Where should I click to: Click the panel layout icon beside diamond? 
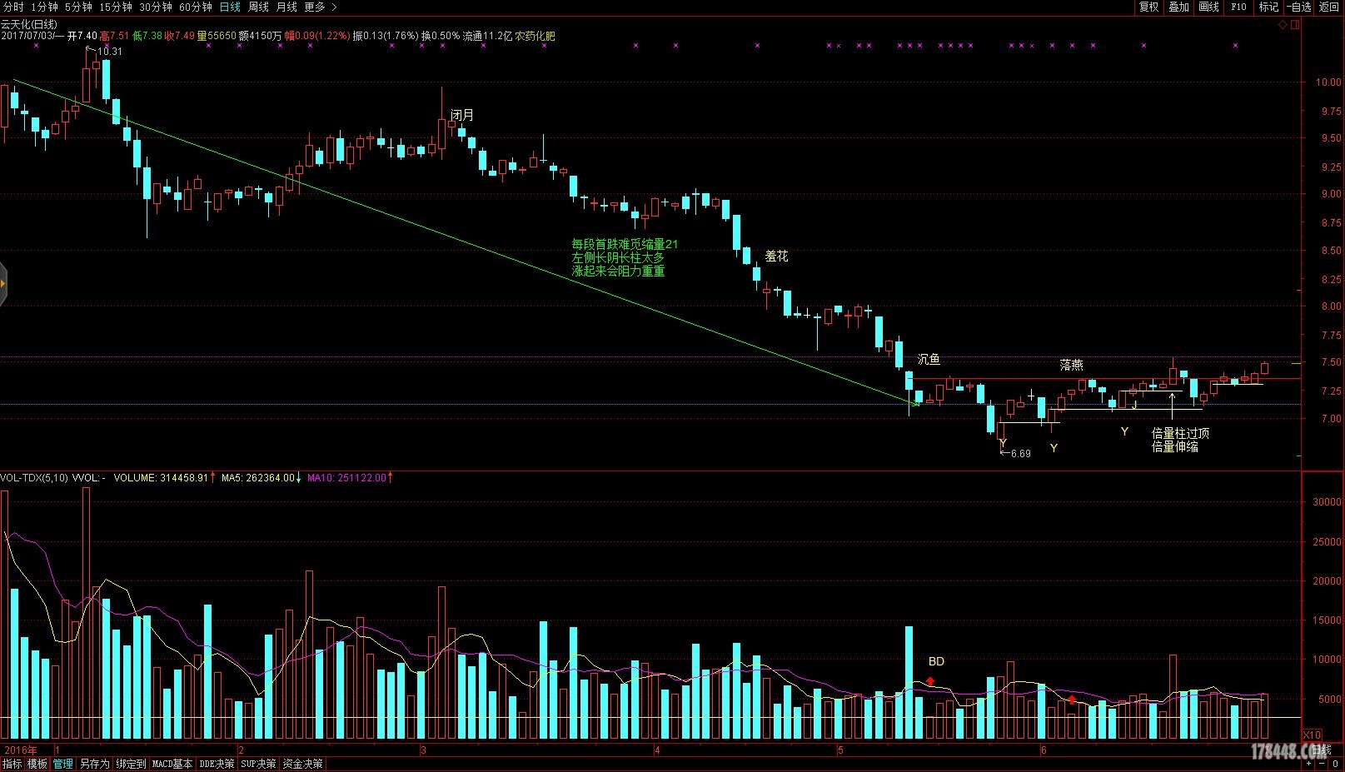pos(1295,25)
